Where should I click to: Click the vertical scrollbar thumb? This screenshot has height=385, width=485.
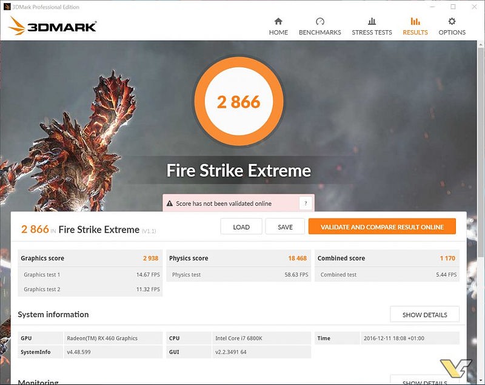pyautogui.click(x=481, y=151)
